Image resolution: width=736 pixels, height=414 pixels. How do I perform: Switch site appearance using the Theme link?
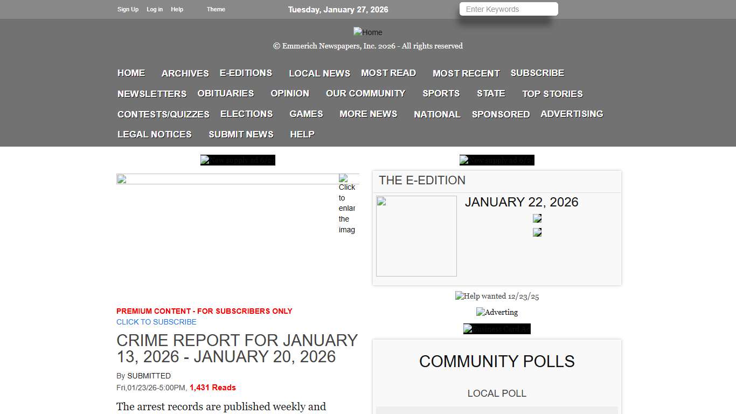pos(216,9)
